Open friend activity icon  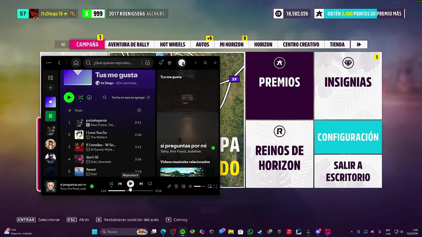pyautogui.click(x=169, y=63)
